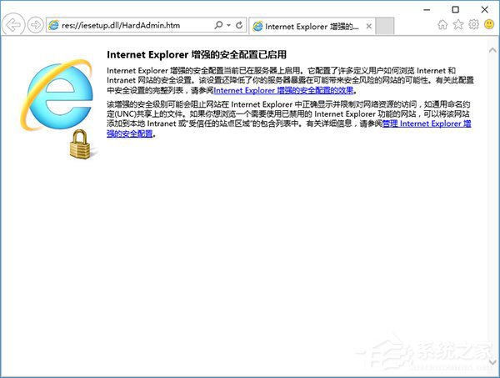Viewport: 500px width, 378px height.
Task: Click the Back navigation arrow
Action: click(x=13, y=24)
